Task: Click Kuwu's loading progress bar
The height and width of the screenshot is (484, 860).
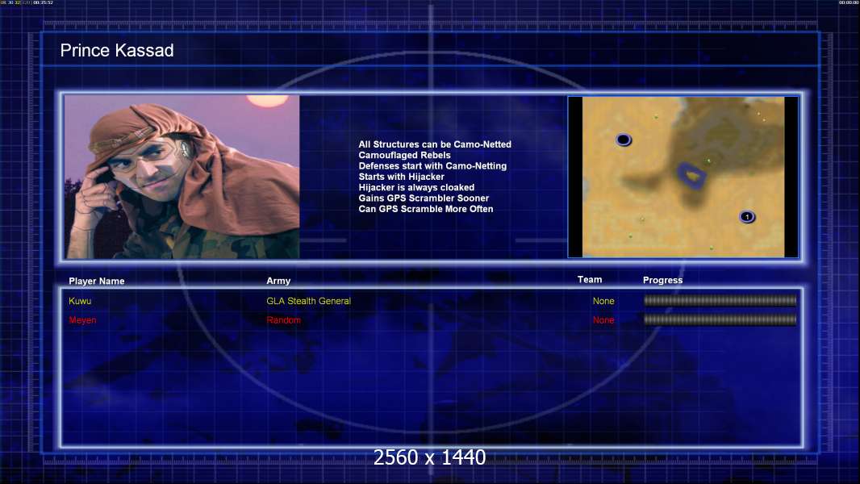Action: pos(720,300)
